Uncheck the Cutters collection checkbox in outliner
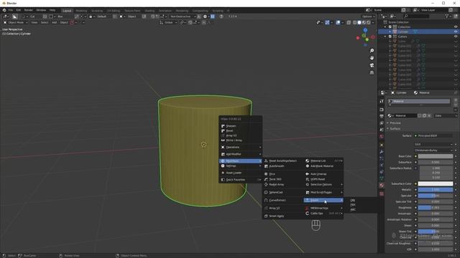 (390, 37)
